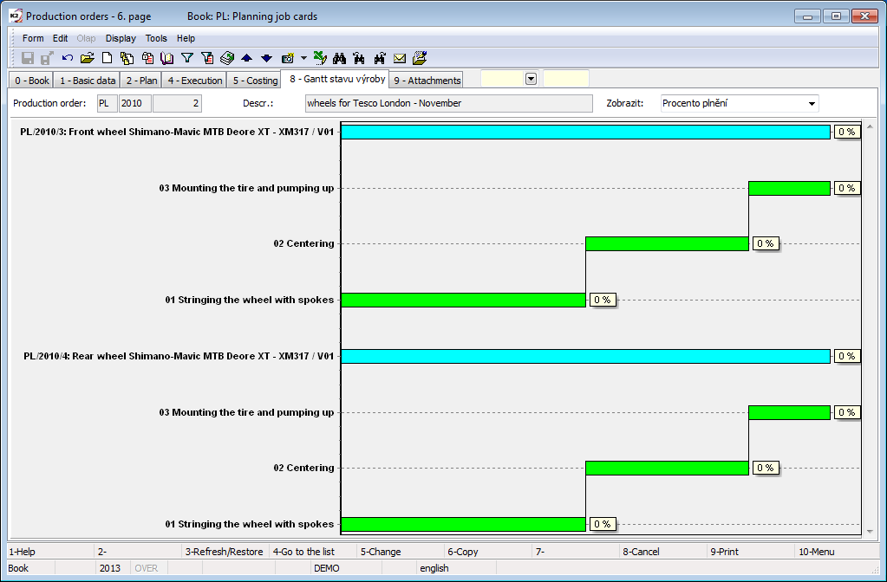Switch to the 0 - Book tab
Screen dimensions: 887x582
click(x=32, y=81)
